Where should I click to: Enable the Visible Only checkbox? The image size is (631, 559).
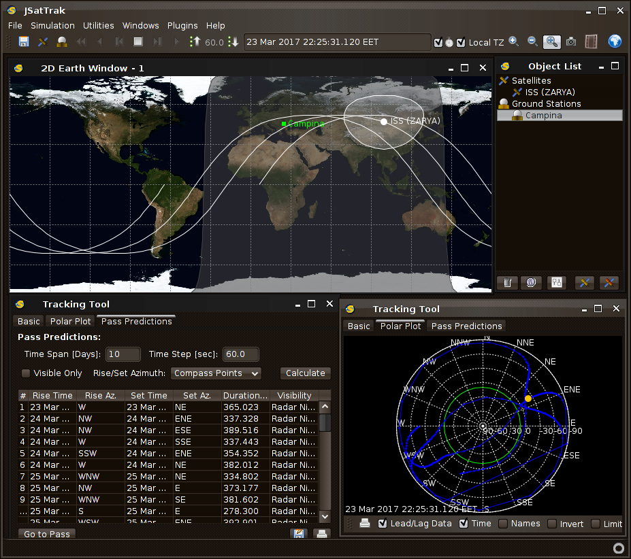[26, 373]
